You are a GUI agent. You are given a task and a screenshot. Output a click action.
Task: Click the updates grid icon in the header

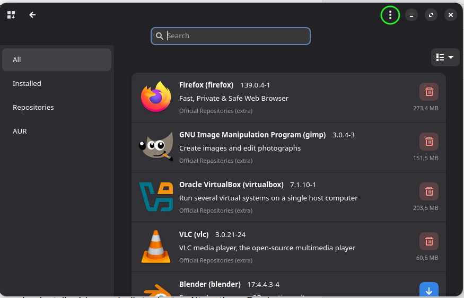click(x=11, y=15)
